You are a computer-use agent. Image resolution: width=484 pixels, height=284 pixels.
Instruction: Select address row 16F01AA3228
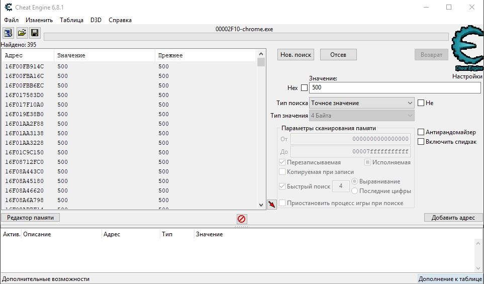pos(129,143)
